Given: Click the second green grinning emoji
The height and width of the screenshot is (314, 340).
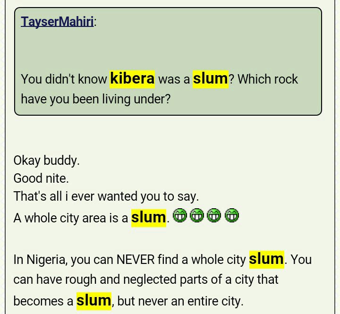Looking at the screenshot, I should coord(197,216).
